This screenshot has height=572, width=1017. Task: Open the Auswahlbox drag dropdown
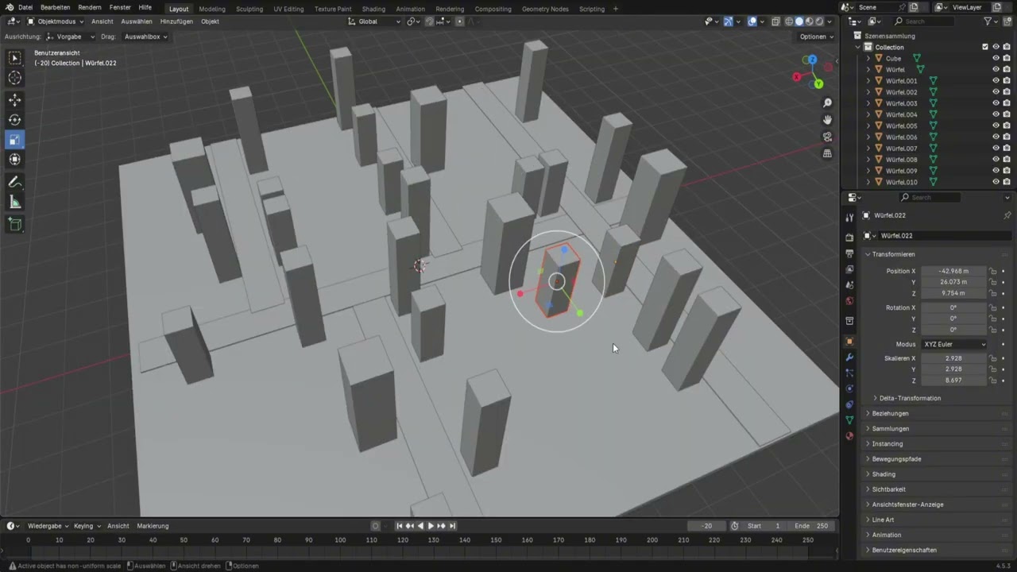click(145, 37)
